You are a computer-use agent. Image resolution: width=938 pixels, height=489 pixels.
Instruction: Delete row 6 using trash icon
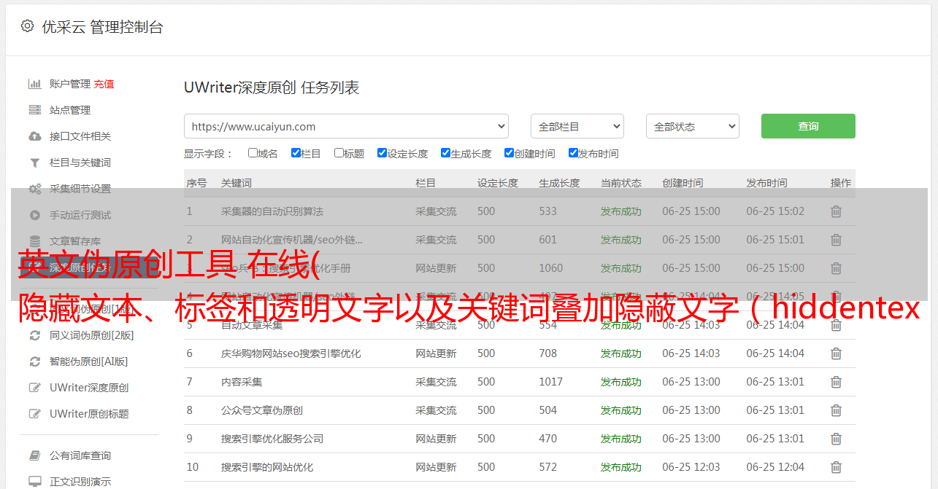836,353
